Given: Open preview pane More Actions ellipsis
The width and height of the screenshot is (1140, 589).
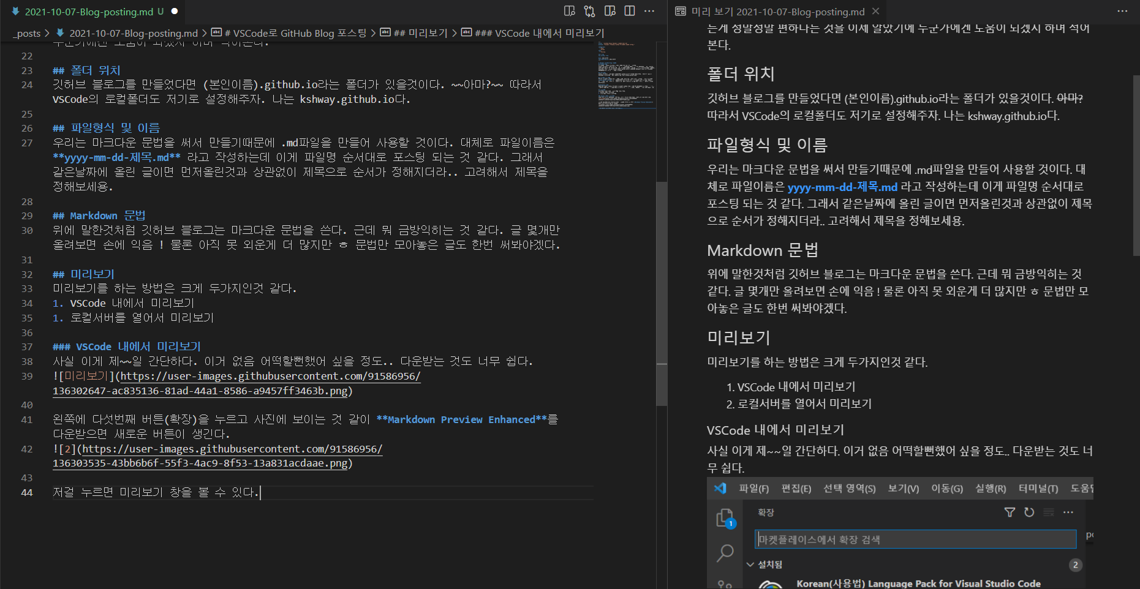Looking at the screenshot, I should click(x=1122, y=11).
